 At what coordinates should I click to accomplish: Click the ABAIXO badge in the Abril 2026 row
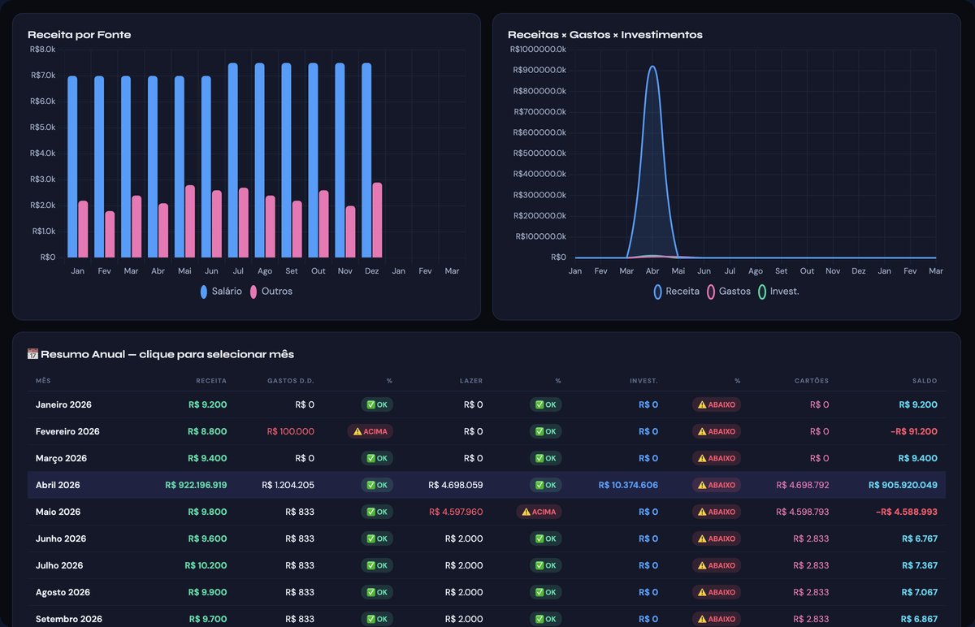(717, 485)
